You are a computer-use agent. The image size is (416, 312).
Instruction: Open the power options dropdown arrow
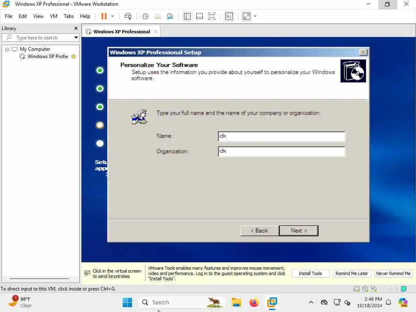click(113, 16)
